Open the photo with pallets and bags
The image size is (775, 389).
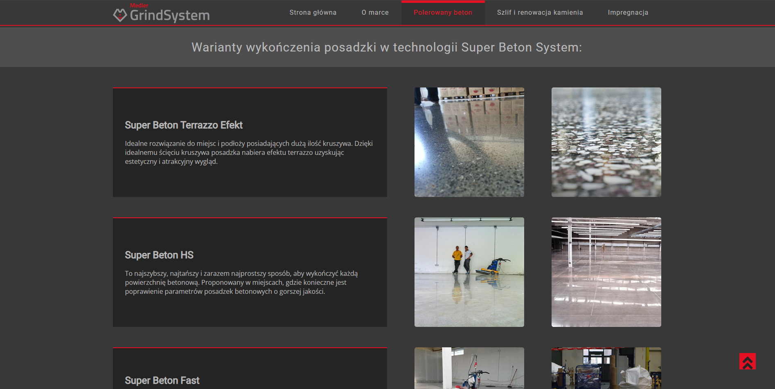pos(606,368)
